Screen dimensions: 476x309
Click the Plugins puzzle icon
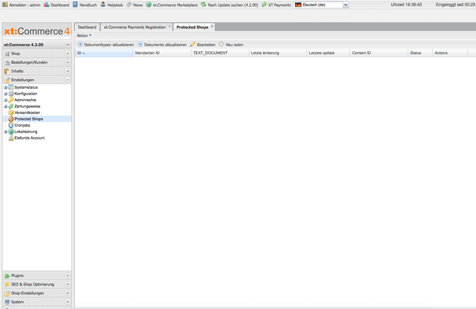[x=7, y=276]
